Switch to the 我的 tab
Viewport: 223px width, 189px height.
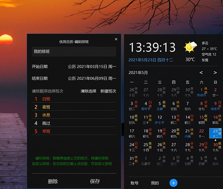[x=155, y=183]
